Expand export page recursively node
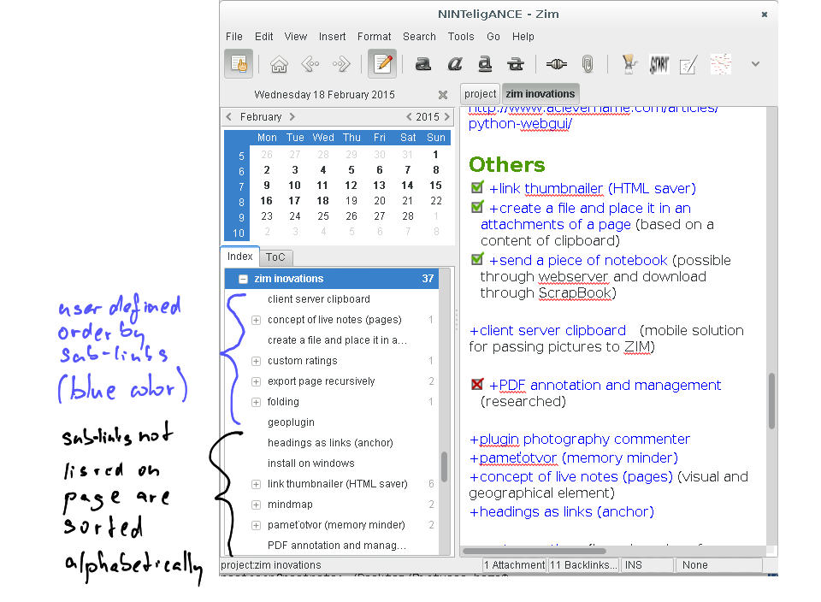This screenshot has width=821, height=602. pyautogui.click(x=256, y=381)
